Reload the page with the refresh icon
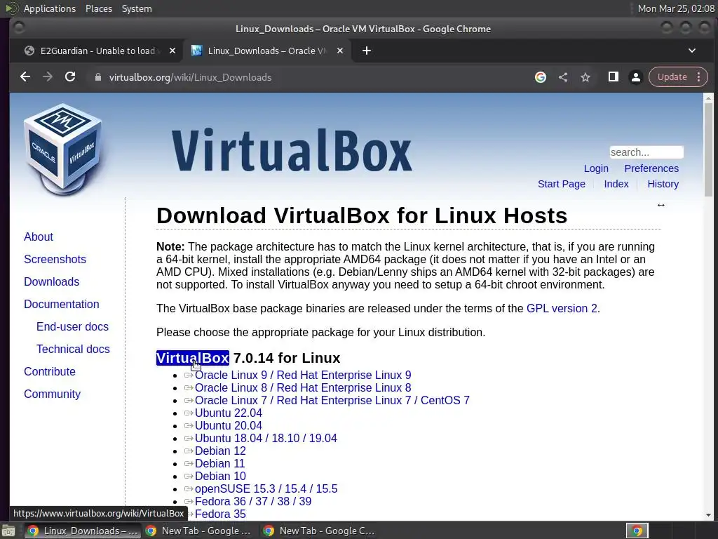Image resolution: width=718 pixels, height=539 pixels. pos(70,77)
